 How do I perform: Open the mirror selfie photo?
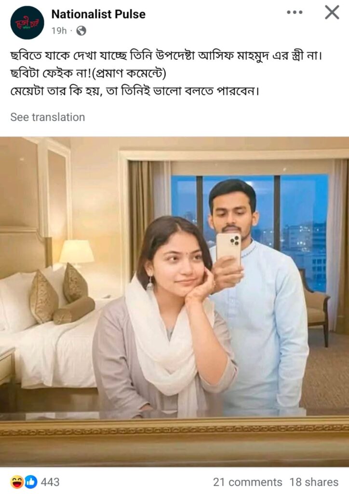(x=174, y=302)
